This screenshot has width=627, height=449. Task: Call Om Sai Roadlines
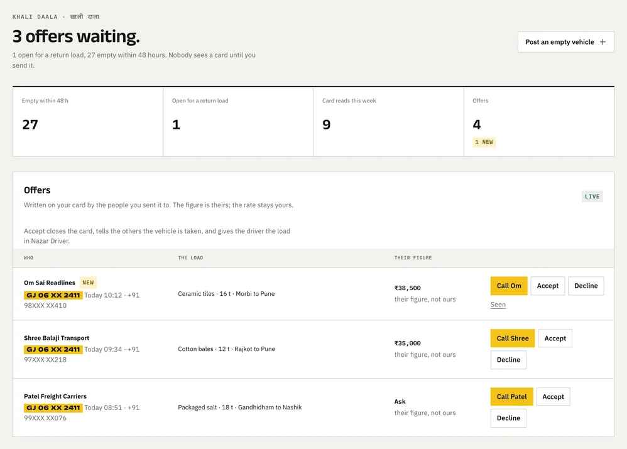(x=509, y=286)
